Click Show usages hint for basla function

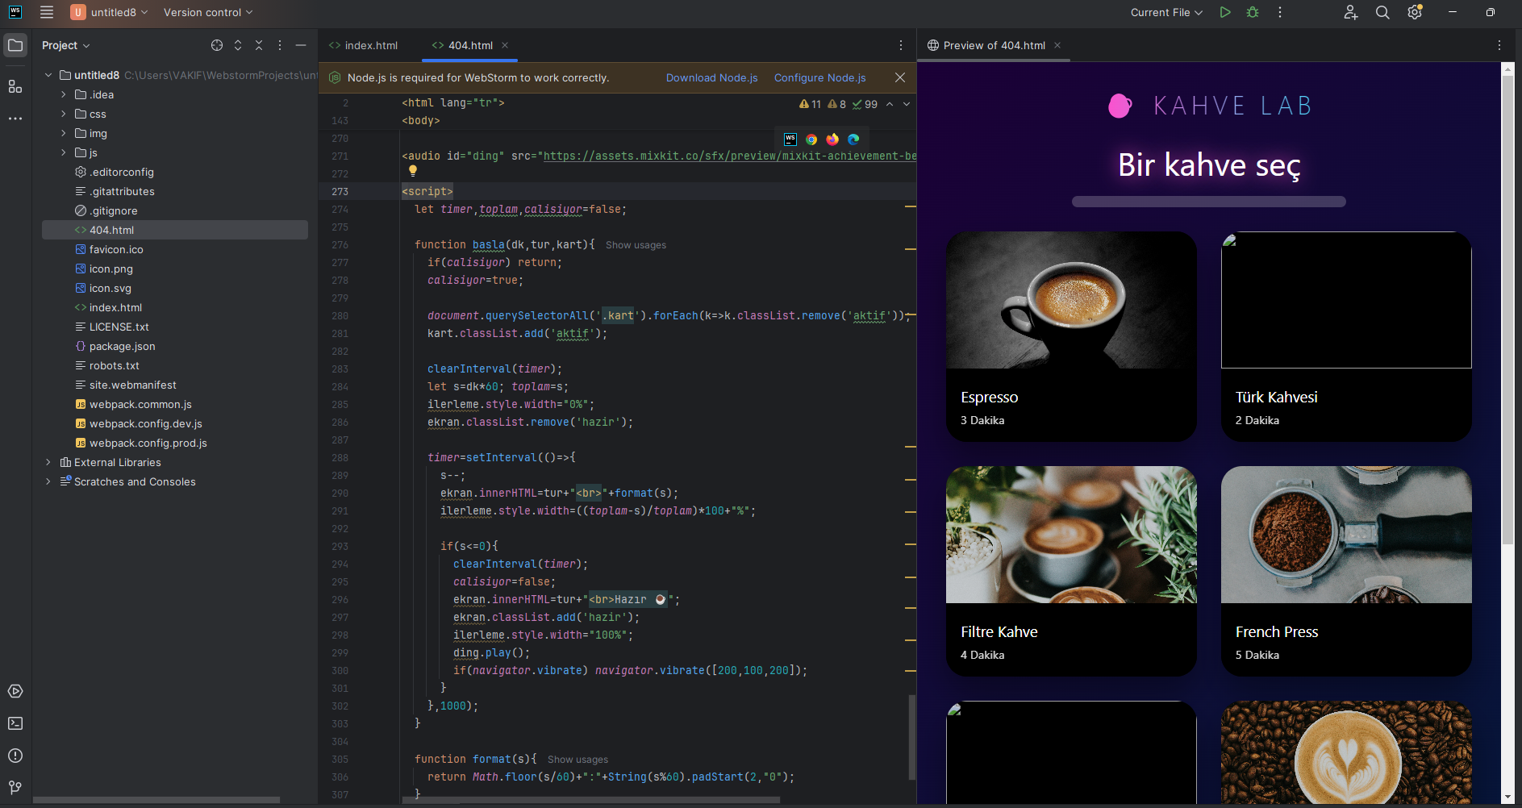(x=636, y=245)
